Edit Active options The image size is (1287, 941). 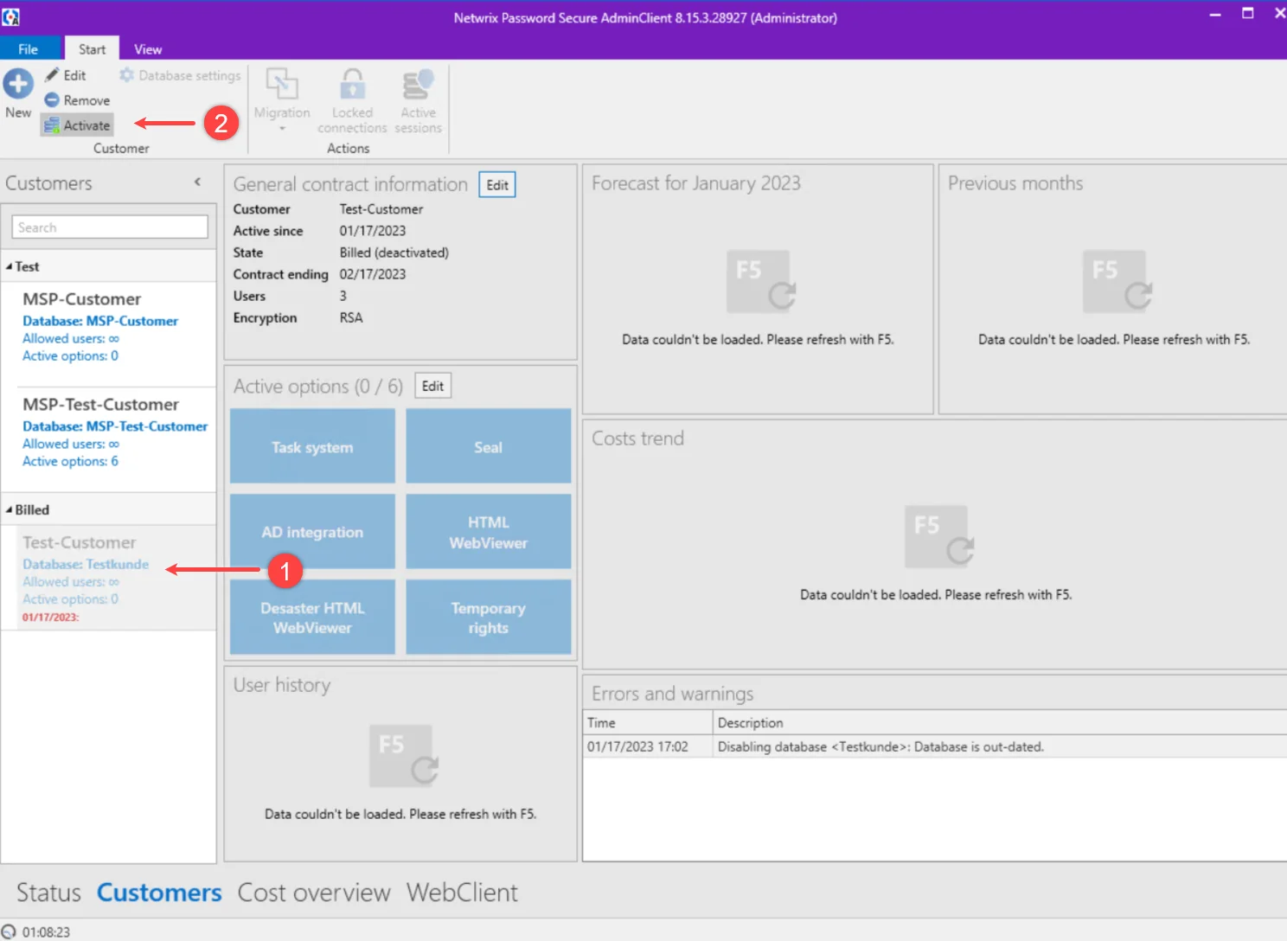coord(433,387)
